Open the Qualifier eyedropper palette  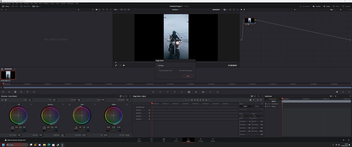(x=167, y=92)
